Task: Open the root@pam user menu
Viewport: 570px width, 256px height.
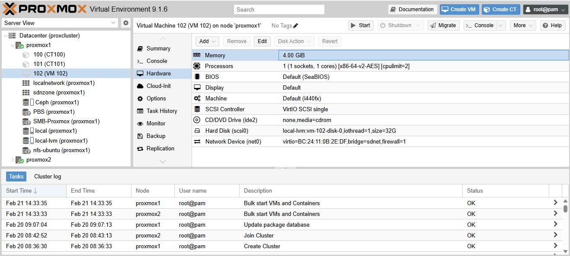Action: click(x=545, y=9)
